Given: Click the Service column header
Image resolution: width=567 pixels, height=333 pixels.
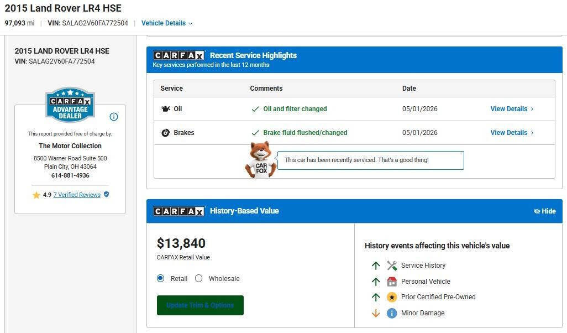Looking at the screenshot, I should point(171,89).
